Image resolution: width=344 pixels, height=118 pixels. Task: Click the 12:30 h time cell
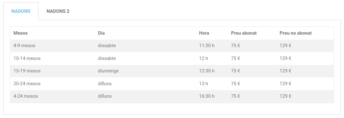point(207,71)
